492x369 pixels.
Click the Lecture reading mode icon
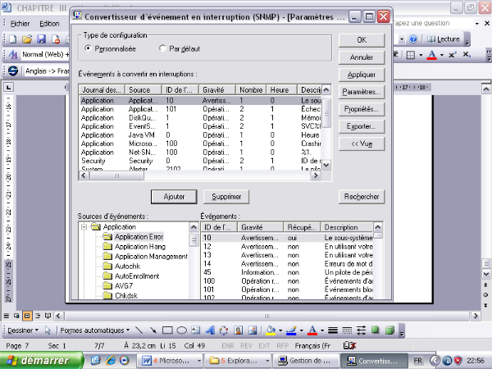point(443,39)
